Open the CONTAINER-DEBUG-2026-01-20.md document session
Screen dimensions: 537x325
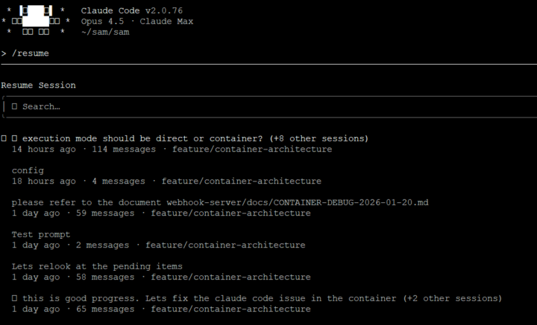click(x=220, y=202)
